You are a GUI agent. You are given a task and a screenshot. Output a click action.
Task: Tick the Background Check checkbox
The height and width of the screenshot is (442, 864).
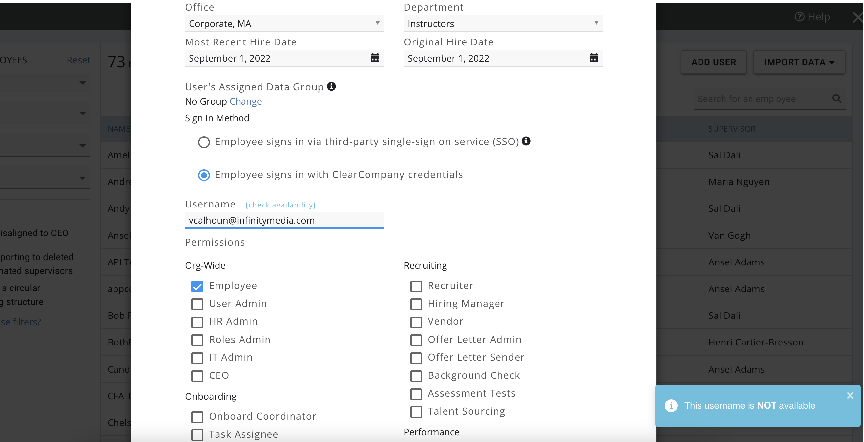[416, 376]
